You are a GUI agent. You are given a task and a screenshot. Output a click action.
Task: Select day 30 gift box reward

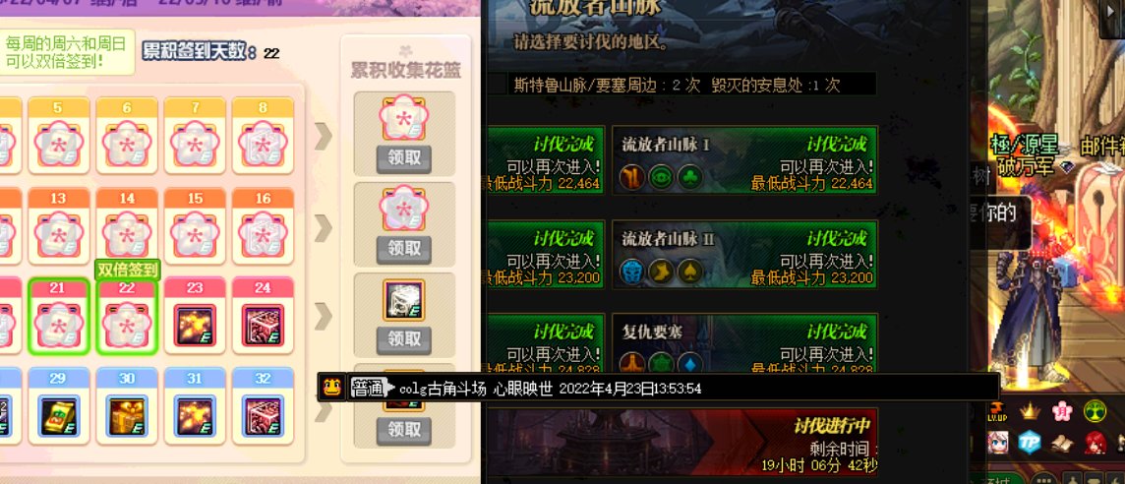(126, 416)
